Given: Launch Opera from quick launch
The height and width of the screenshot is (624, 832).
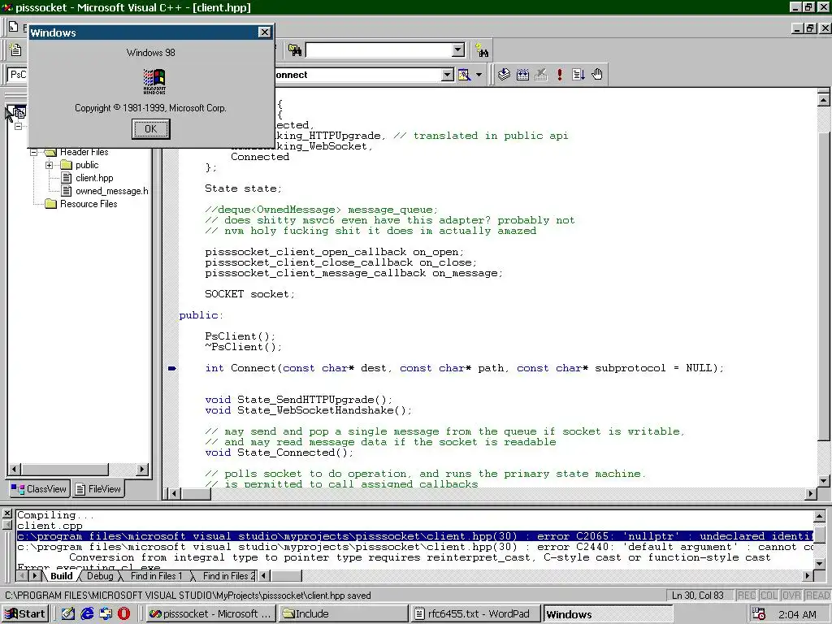Looking at the screenshot, I should coord(123,613).
